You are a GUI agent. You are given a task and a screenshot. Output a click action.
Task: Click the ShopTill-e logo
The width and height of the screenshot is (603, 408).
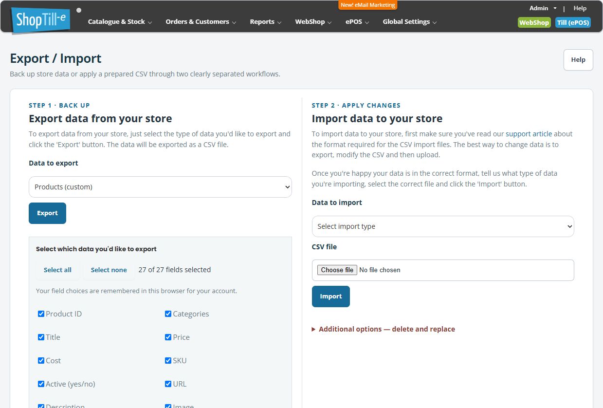(x=40, y=20)
